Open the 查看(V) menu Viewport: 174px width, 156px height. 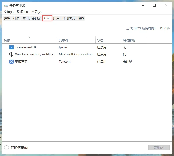(x=37, y=12)
